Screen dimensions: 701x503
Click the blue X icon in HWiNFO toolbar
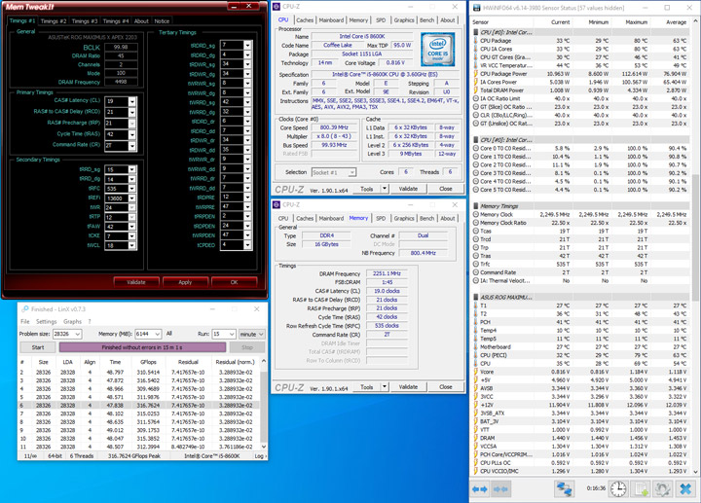point(685,489)
